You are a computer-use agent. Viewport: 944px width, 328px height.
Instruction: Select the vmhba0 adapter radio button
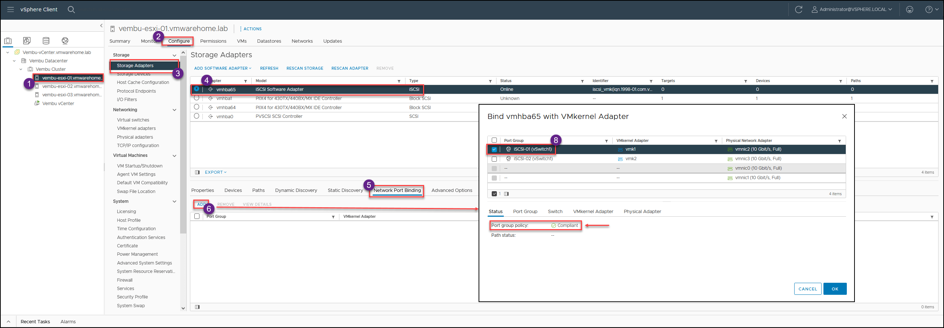[x=197, y=116]
